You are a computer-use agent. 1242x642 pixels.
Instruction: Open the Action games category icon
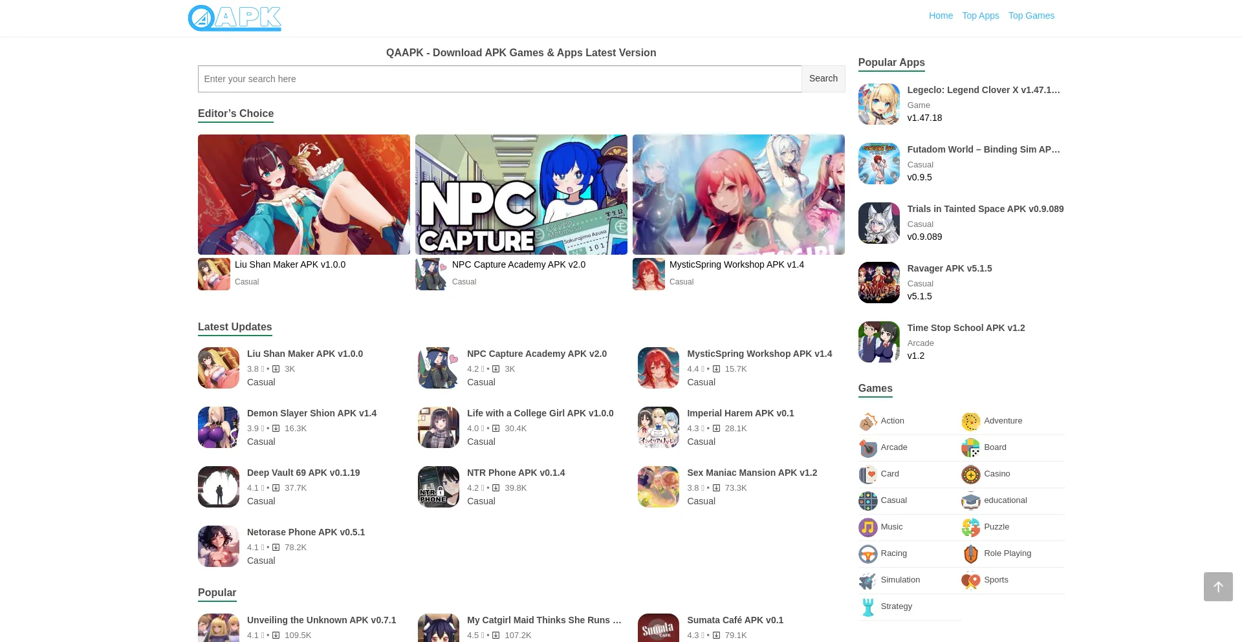867,422
